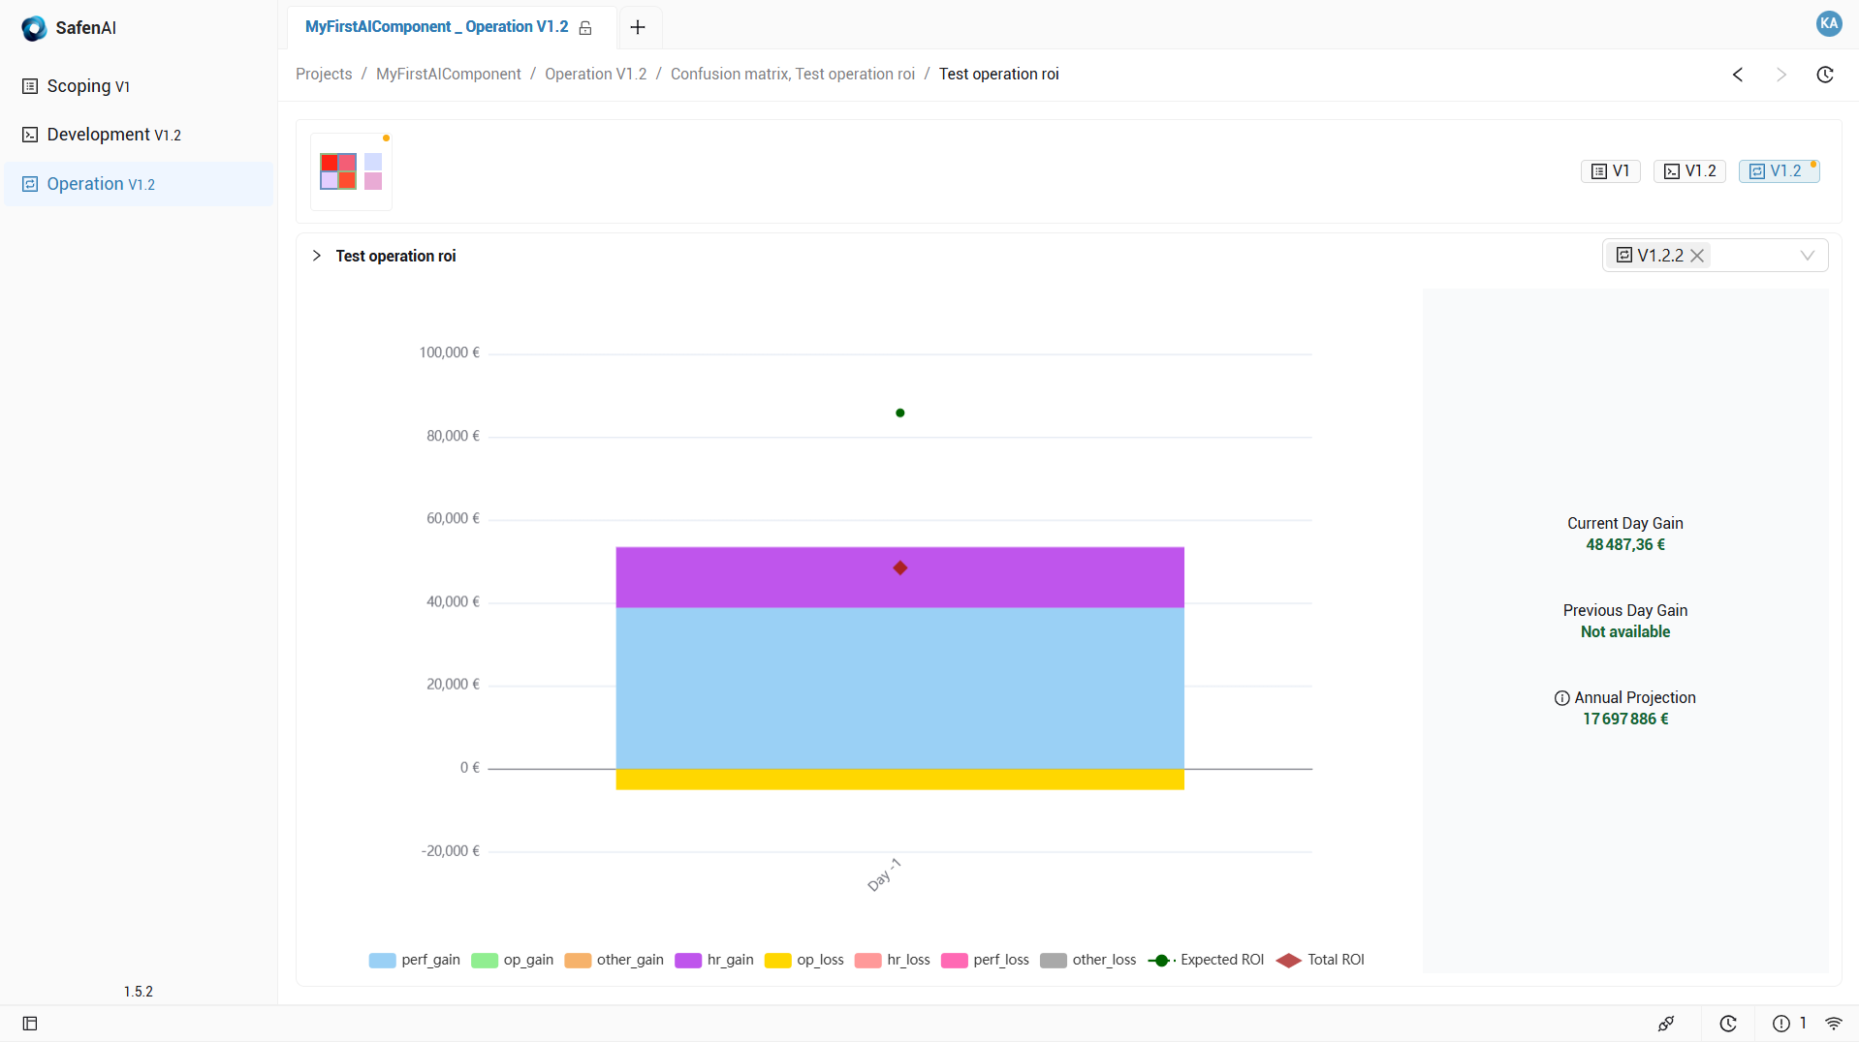Click the info icon beside Annual Projection
Image resolution: width=1859 pixels, height=1042 pixels.
coord(1561,698)
